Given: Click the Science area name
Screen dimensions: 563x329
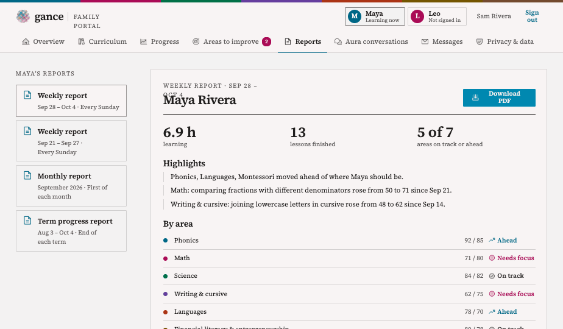Looking at the screenshot, I should click(x=186, y=276).
